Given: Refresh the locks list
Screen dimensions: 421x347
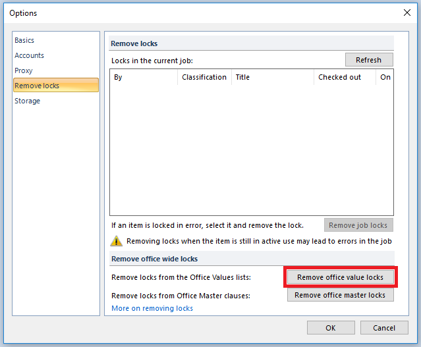Looking at the screenshot, I should pos(369,60).
